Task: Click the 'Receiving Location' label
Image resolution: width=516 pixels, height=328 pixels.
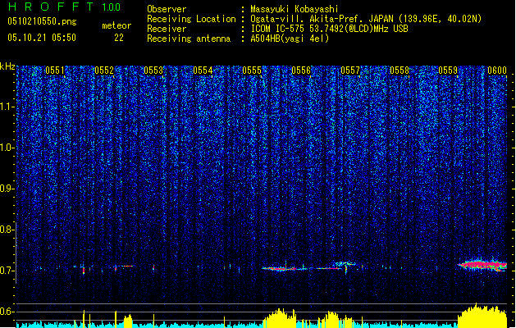Action: coord(191,19)
